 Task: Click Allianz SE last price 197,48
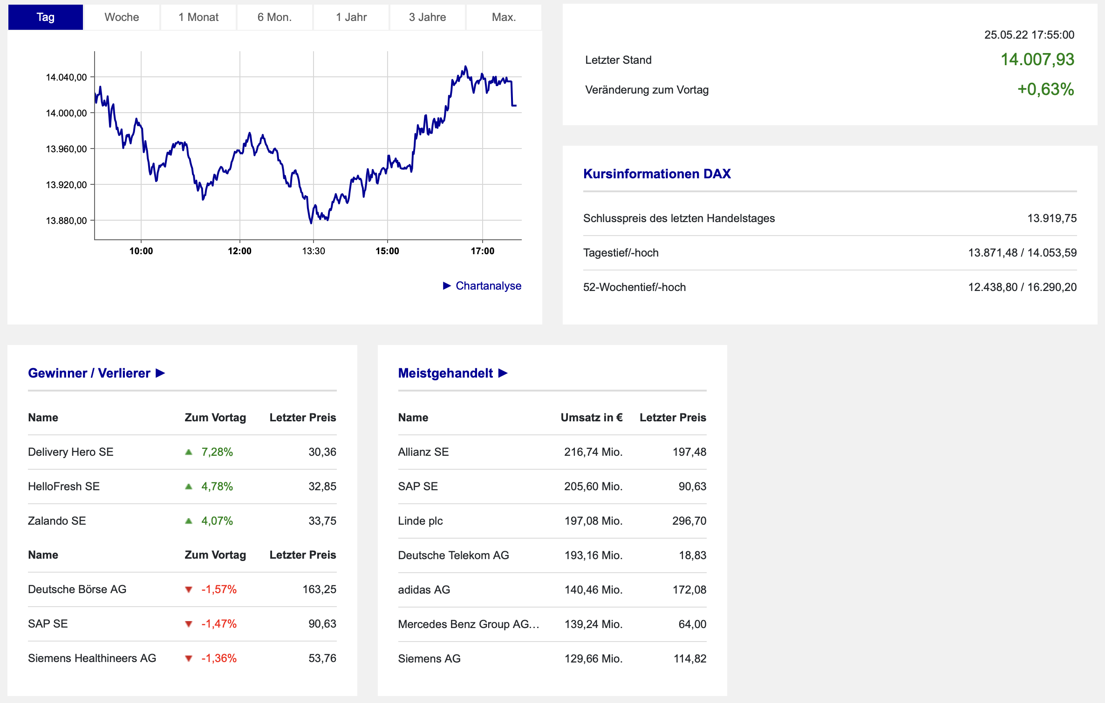689,452
